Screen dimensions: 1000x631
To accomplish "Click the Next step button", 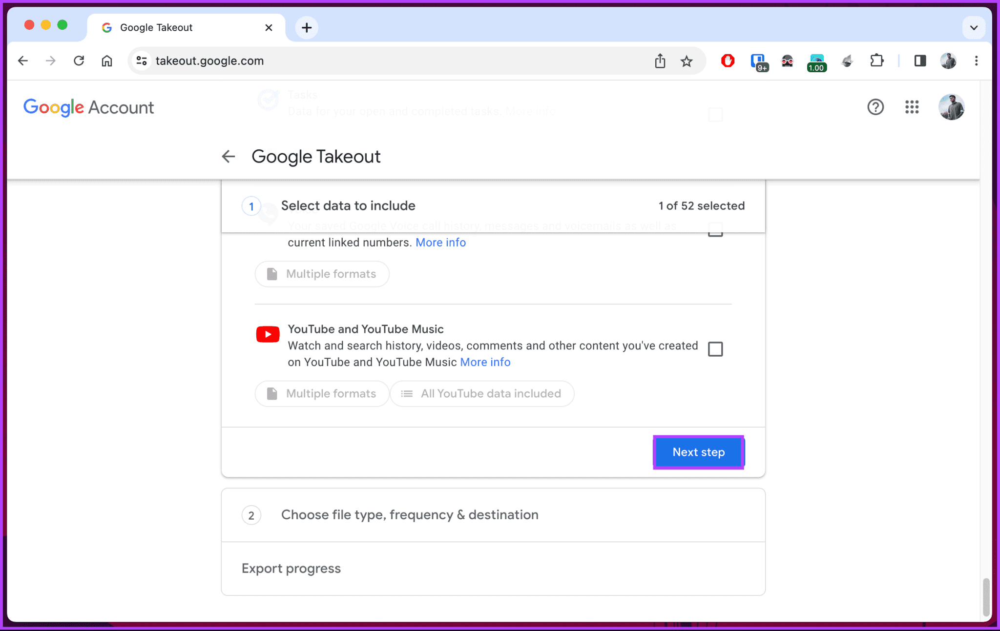I will [x=698, y=452].
